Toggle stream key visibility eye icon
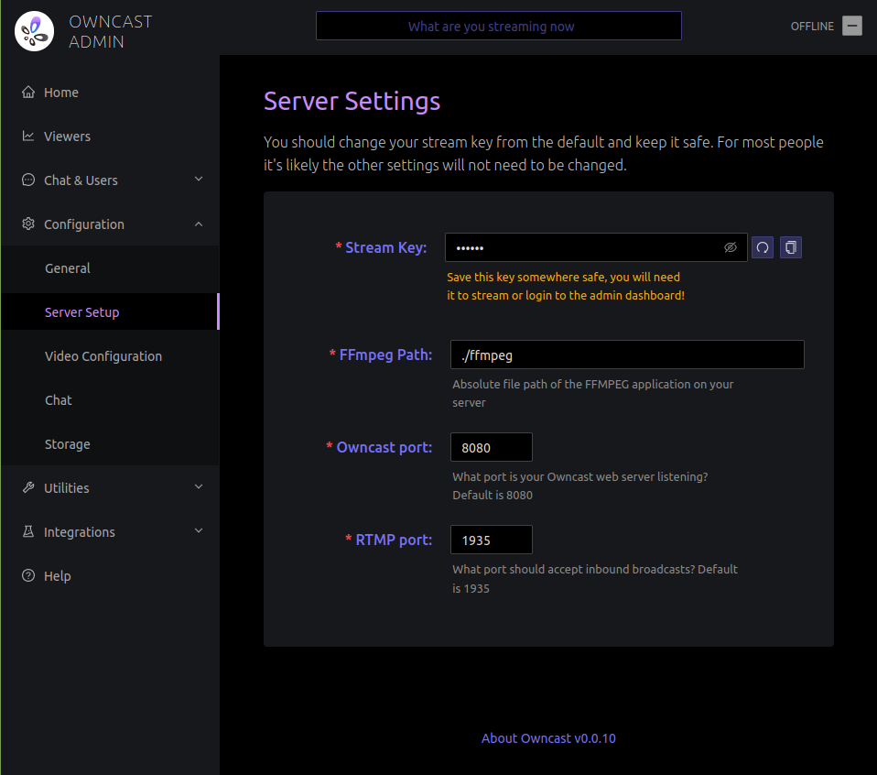The image size is (877, 775). [730, 247]
